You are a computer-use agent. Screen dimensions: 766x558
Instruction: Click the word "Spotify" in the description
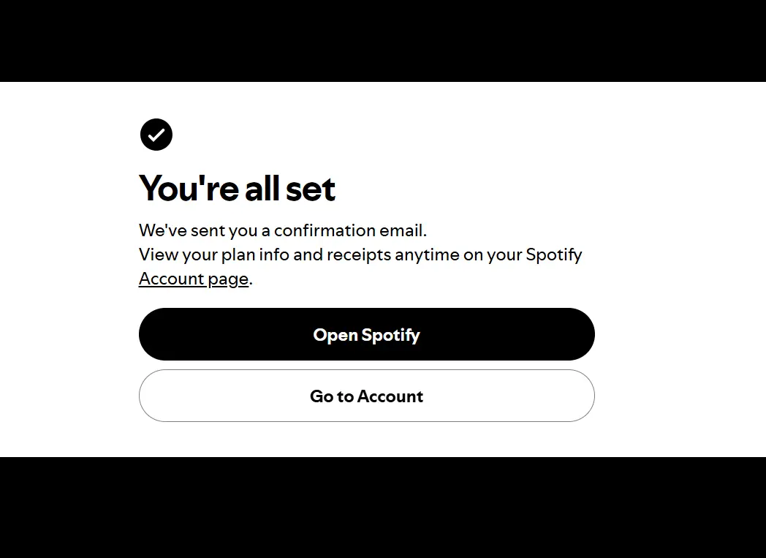point(554,255)
